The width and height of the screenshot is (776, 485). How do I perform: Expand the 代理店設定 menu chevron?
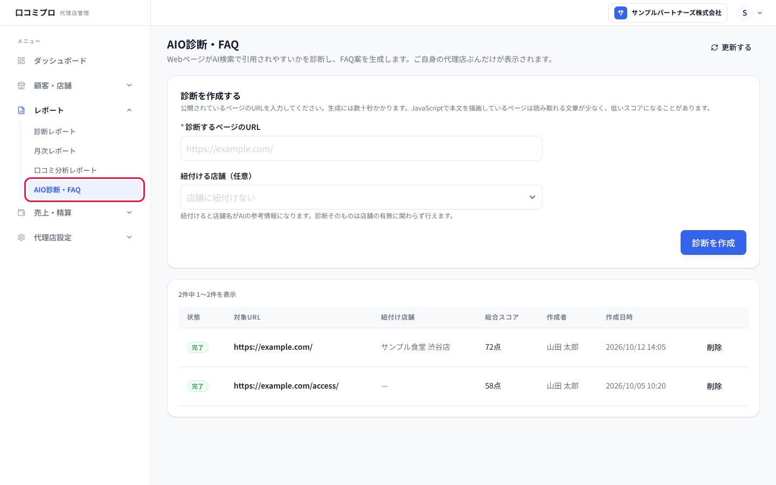click(129, 237)
